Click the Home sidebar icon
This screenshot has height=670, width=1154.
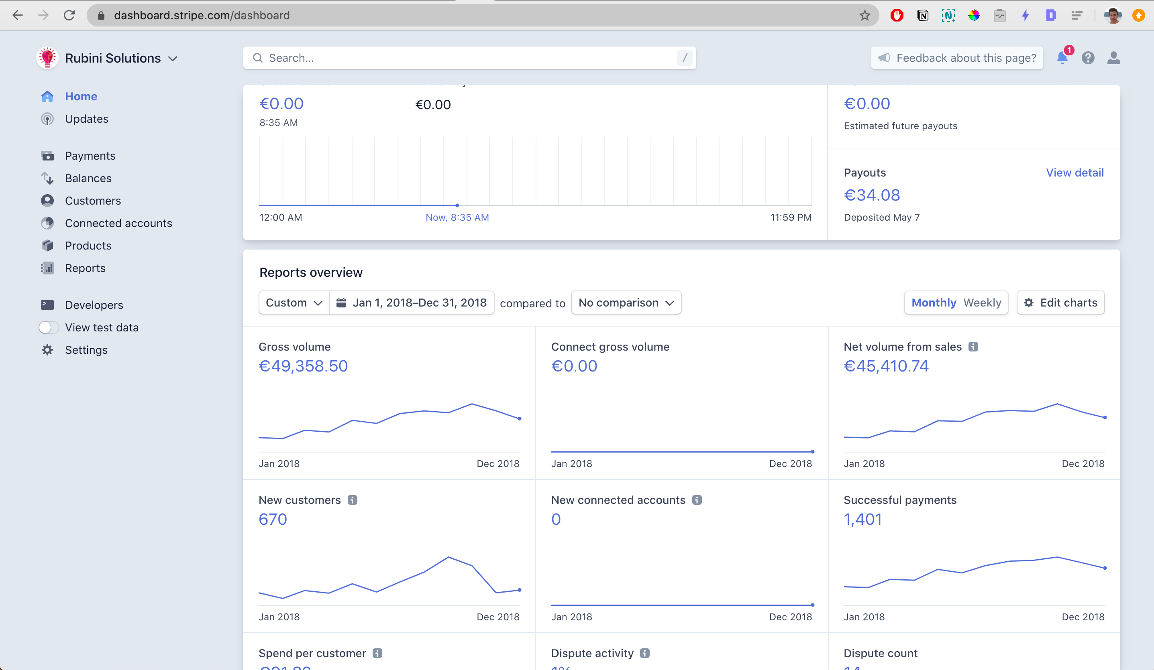coord(47,97)
